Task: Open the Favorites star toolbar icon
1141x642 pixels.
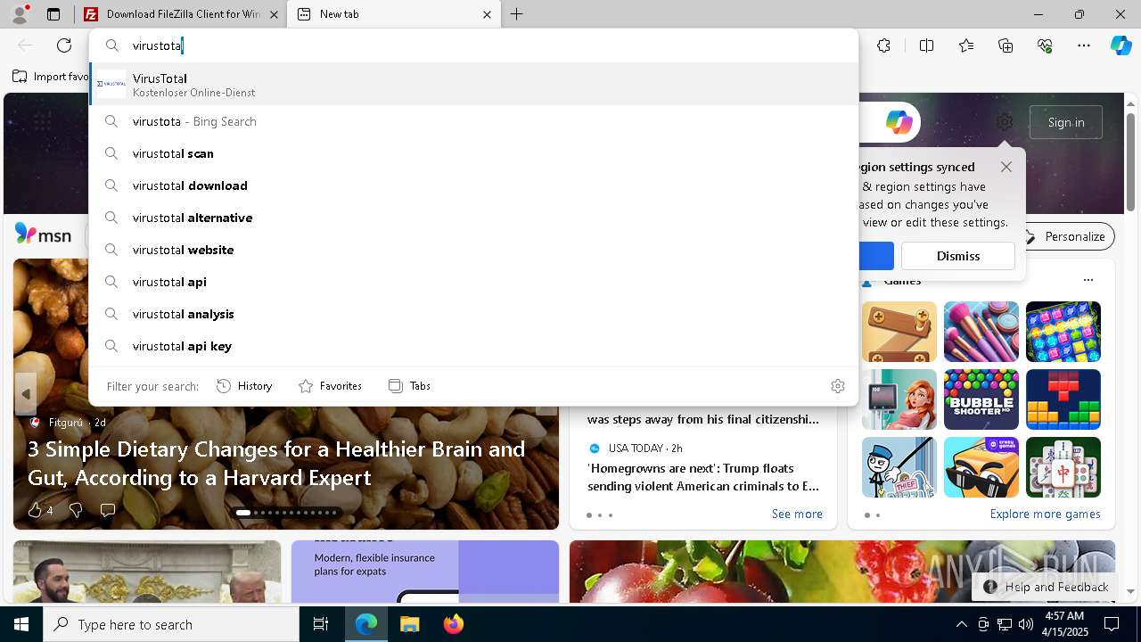Action: 966,45
